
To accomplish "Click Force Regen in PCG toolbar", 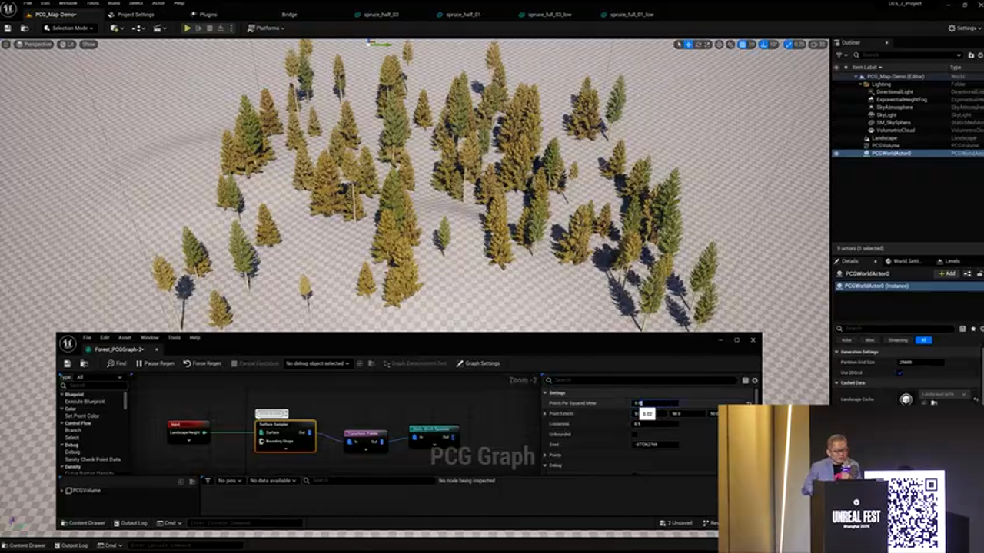I will [202, 363].
